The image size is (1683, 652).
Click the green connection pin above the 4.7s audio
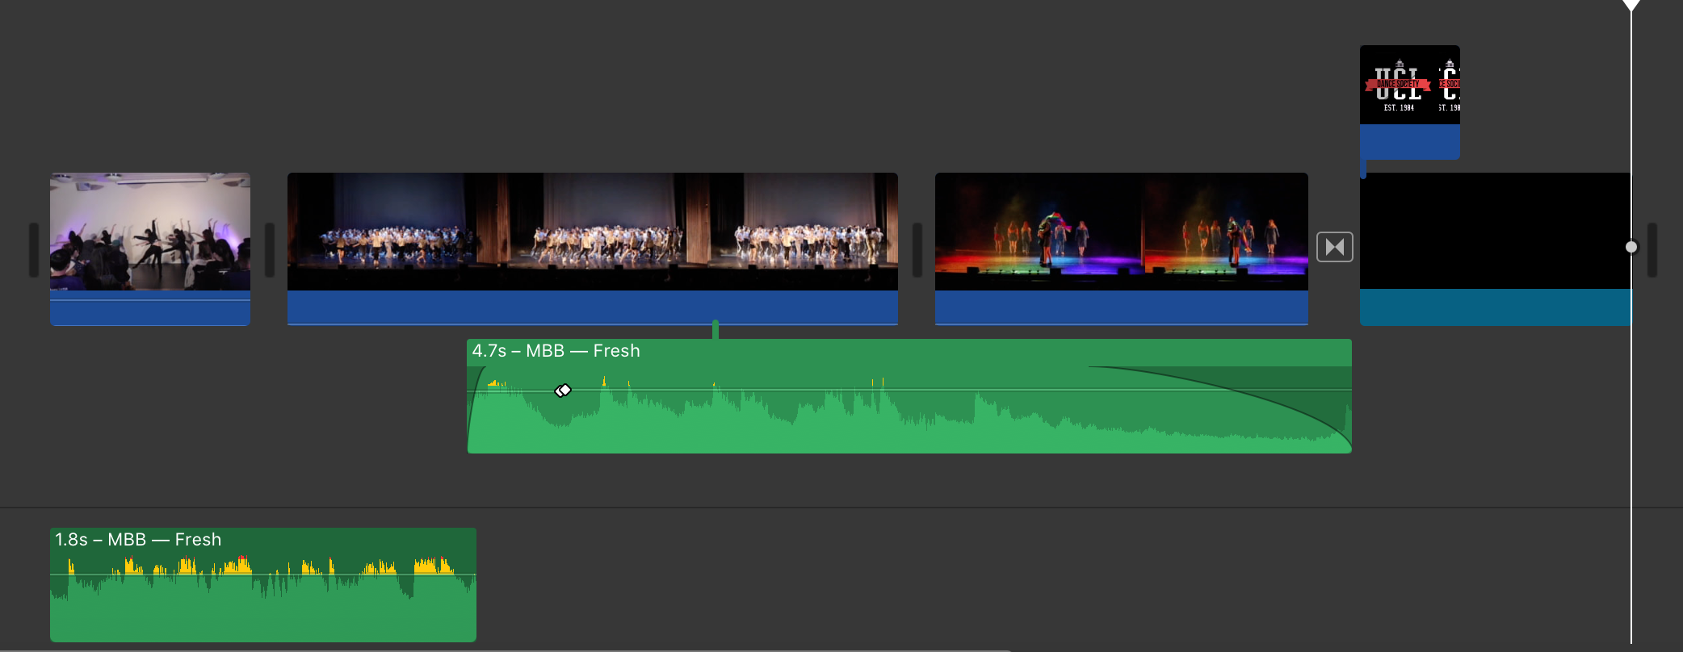(716, 329)
